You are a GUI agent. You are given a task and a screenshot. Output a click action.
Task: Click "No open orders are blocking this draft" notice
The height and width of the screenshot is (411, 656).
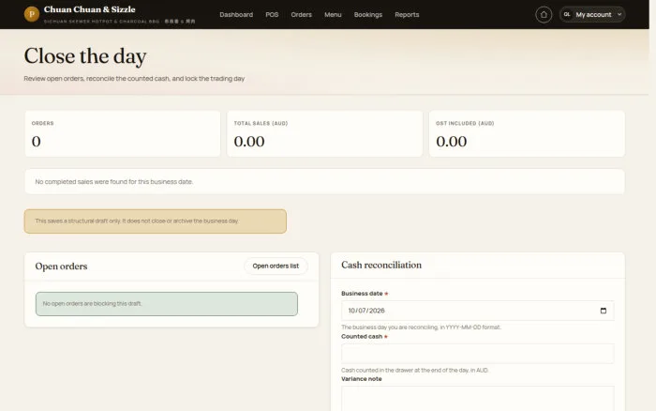167,304
